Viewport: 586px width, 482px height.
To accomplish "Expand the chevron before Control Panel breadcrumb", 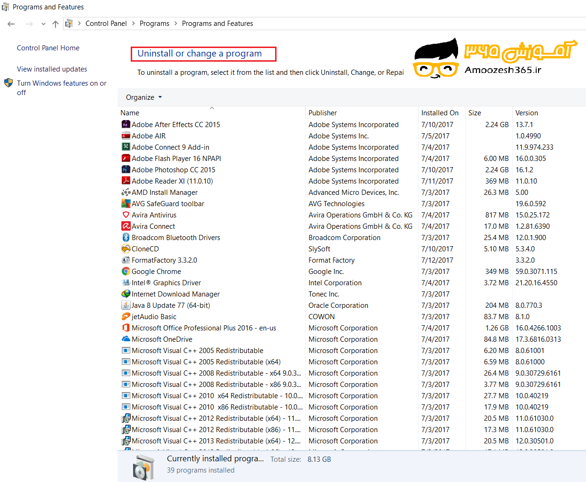I will point(79,23).
